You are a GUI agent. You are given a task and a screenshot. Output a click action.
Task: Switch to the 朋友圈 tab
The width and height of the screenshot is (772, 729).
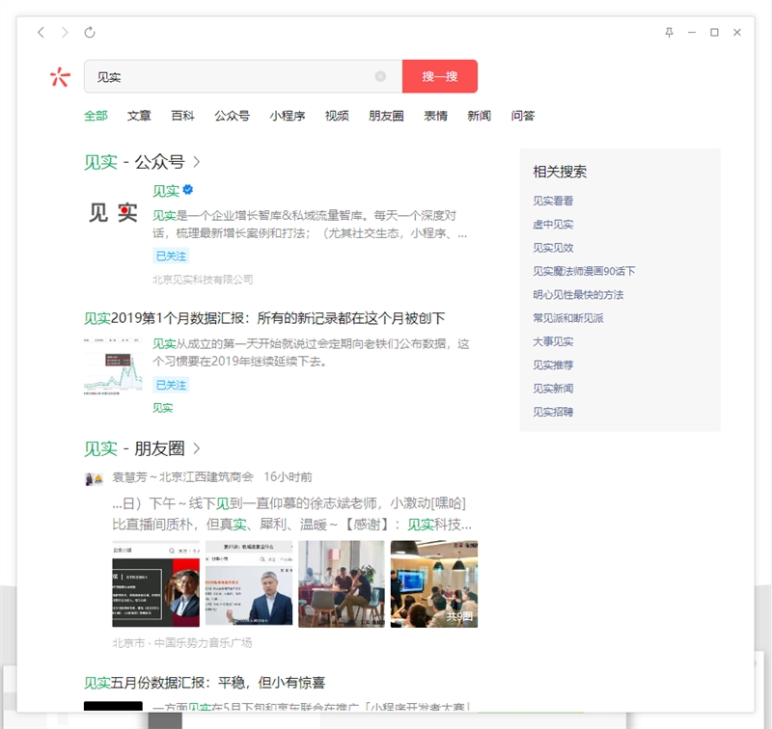tap(386, 116)
